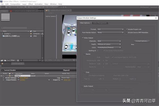Select the Selection tool in the toolbar
Screen dimensions: 159x106
[3, 7]
